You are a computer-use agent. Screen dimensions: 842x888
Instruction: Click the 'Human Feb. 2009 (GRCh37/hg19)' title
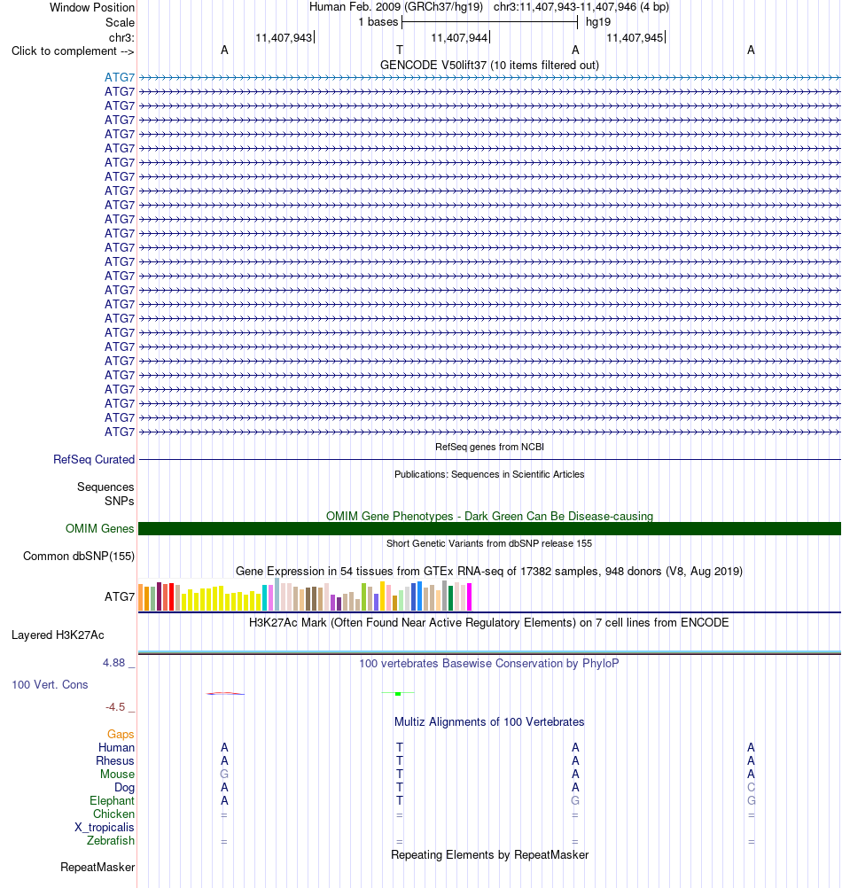click(396, 7)
